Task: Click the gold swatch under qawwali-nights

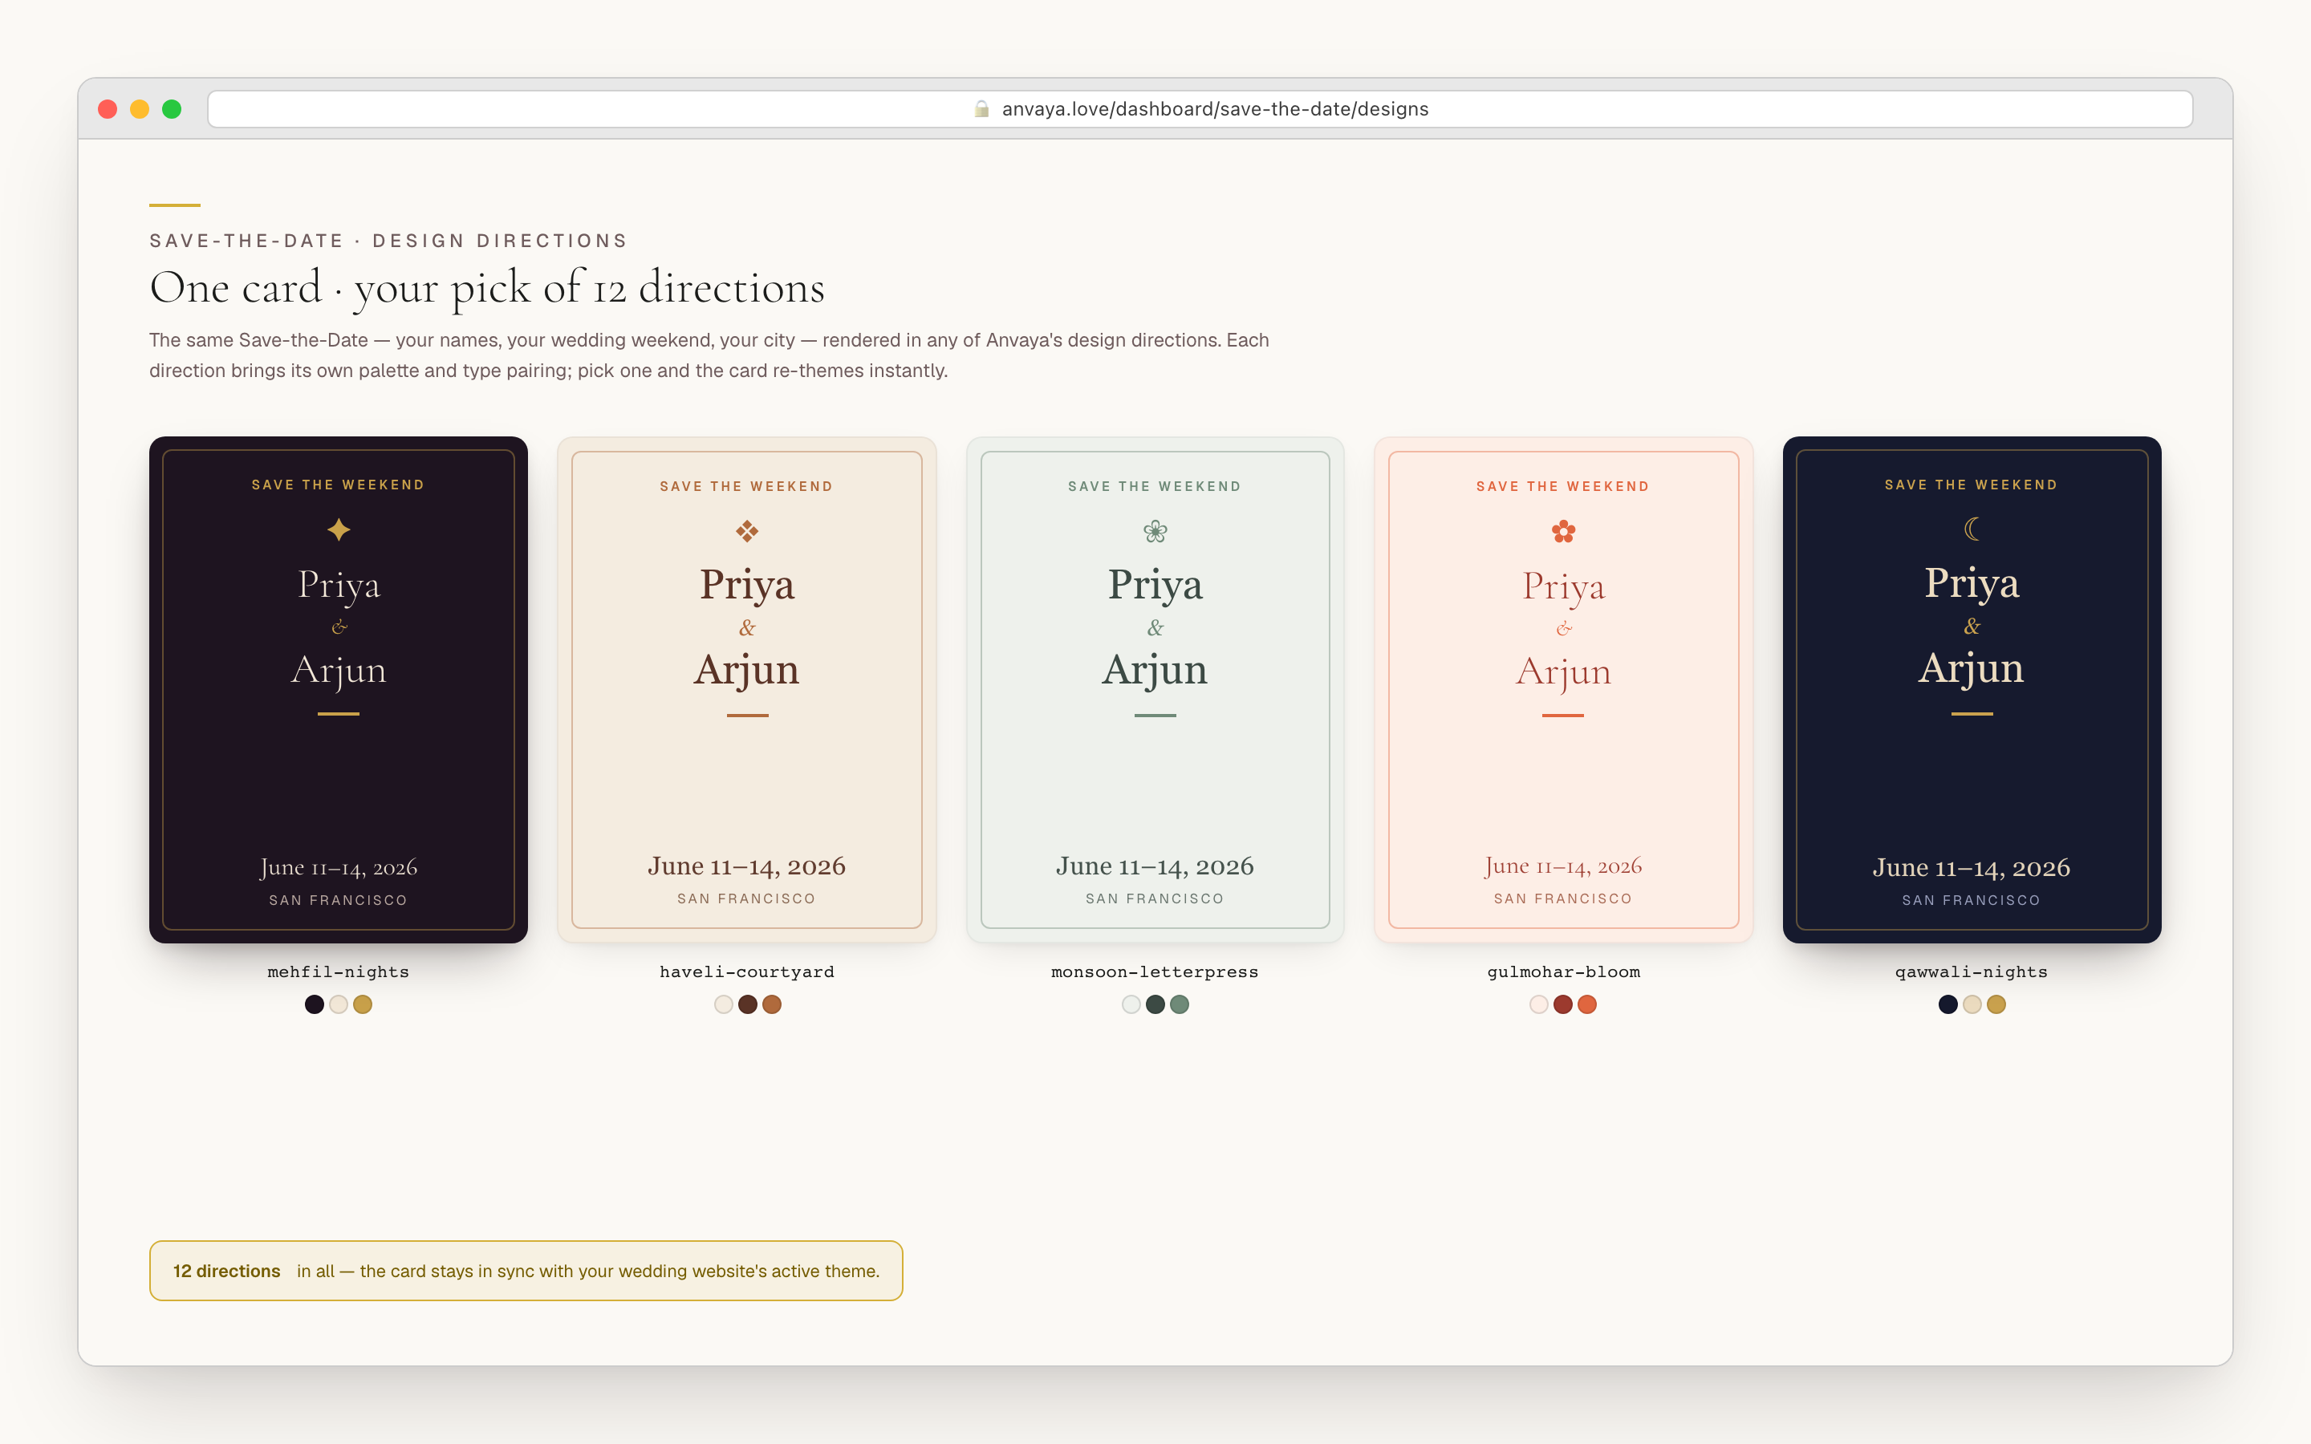Action: coord(1996,1004)
